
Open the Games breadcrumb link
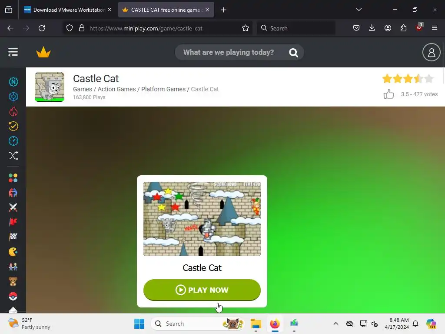click(x=82, y=89)
